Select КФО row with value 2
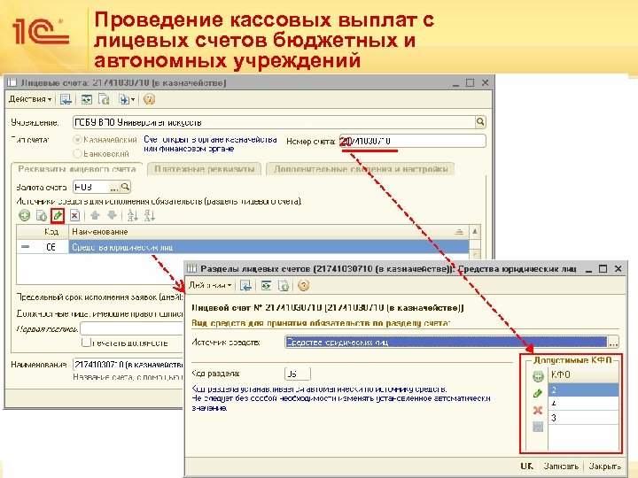The width and height of the screenshot is (638, 478). pyautogui.click(x=583, y=389)
